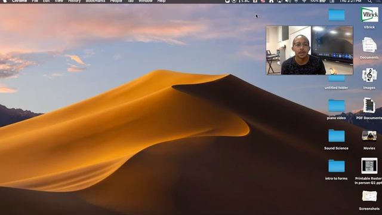Image resolution: width=382 pixels, height=215 pixels.
Task: Click the menu bar clock
Action: point(350,1)
